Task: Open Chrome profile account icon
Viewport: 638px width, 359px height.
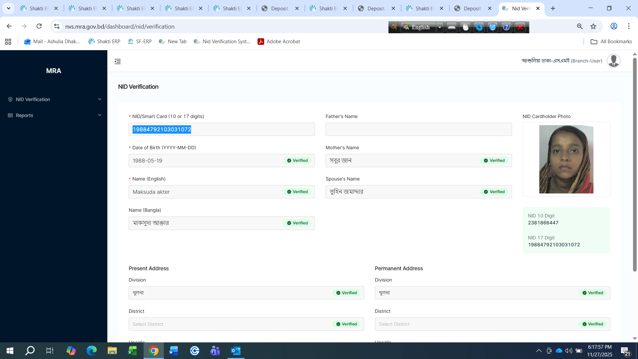Action: click(x=614, y=26)
